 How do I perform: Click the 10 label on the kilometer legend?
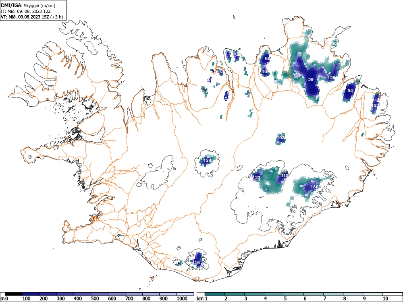click(x=385, y=299)
